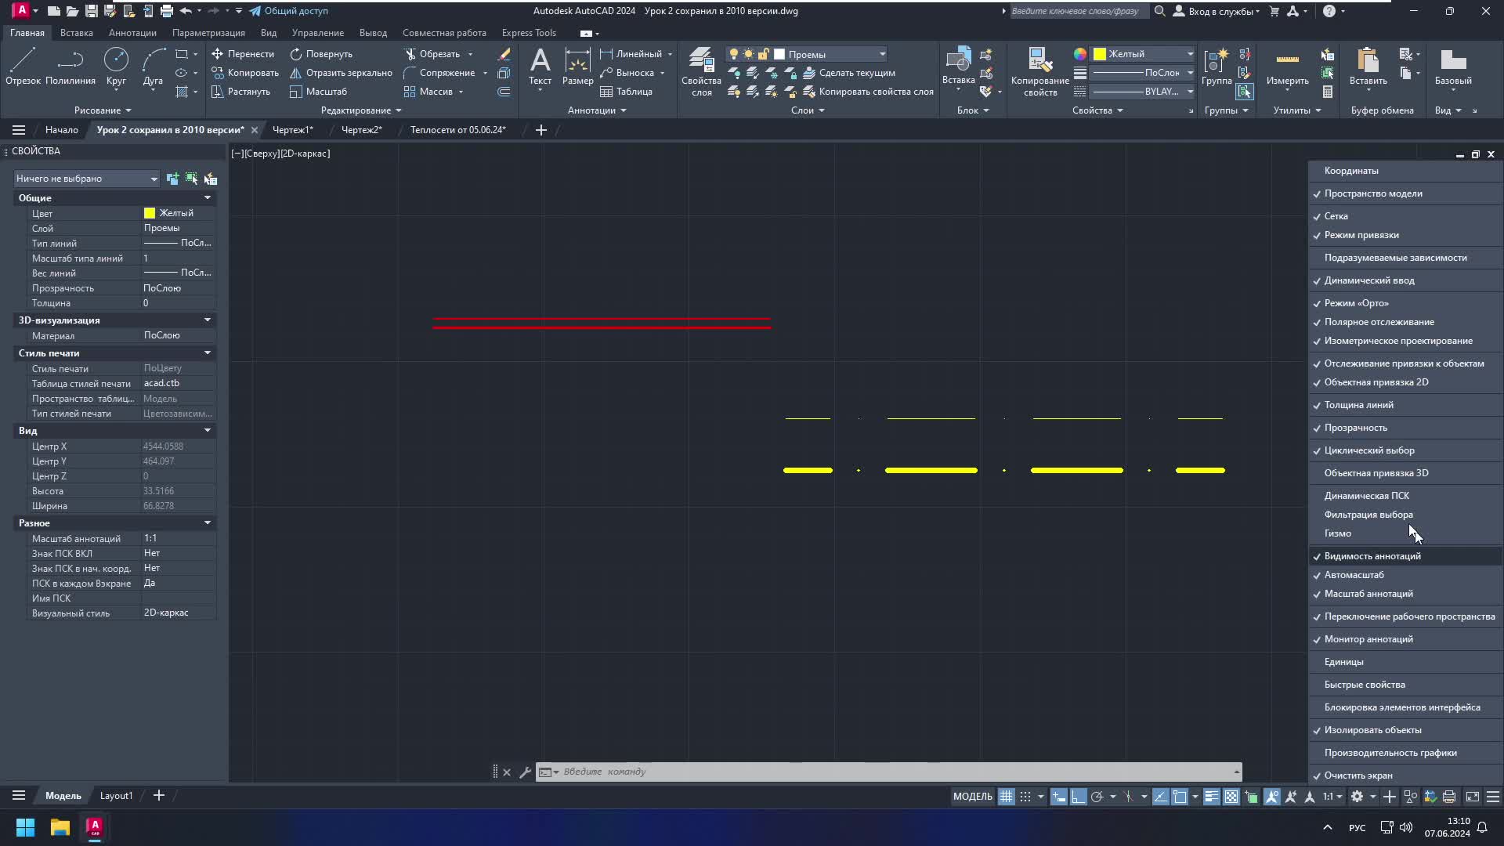This screenshot has width=1504, height=846.
Task: Expand the Редактирование panel dropdown
Action: pos(361,110)
